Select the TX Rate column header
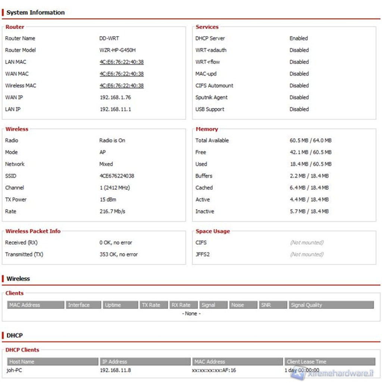382x383 pixels. [x=154, y=305]
